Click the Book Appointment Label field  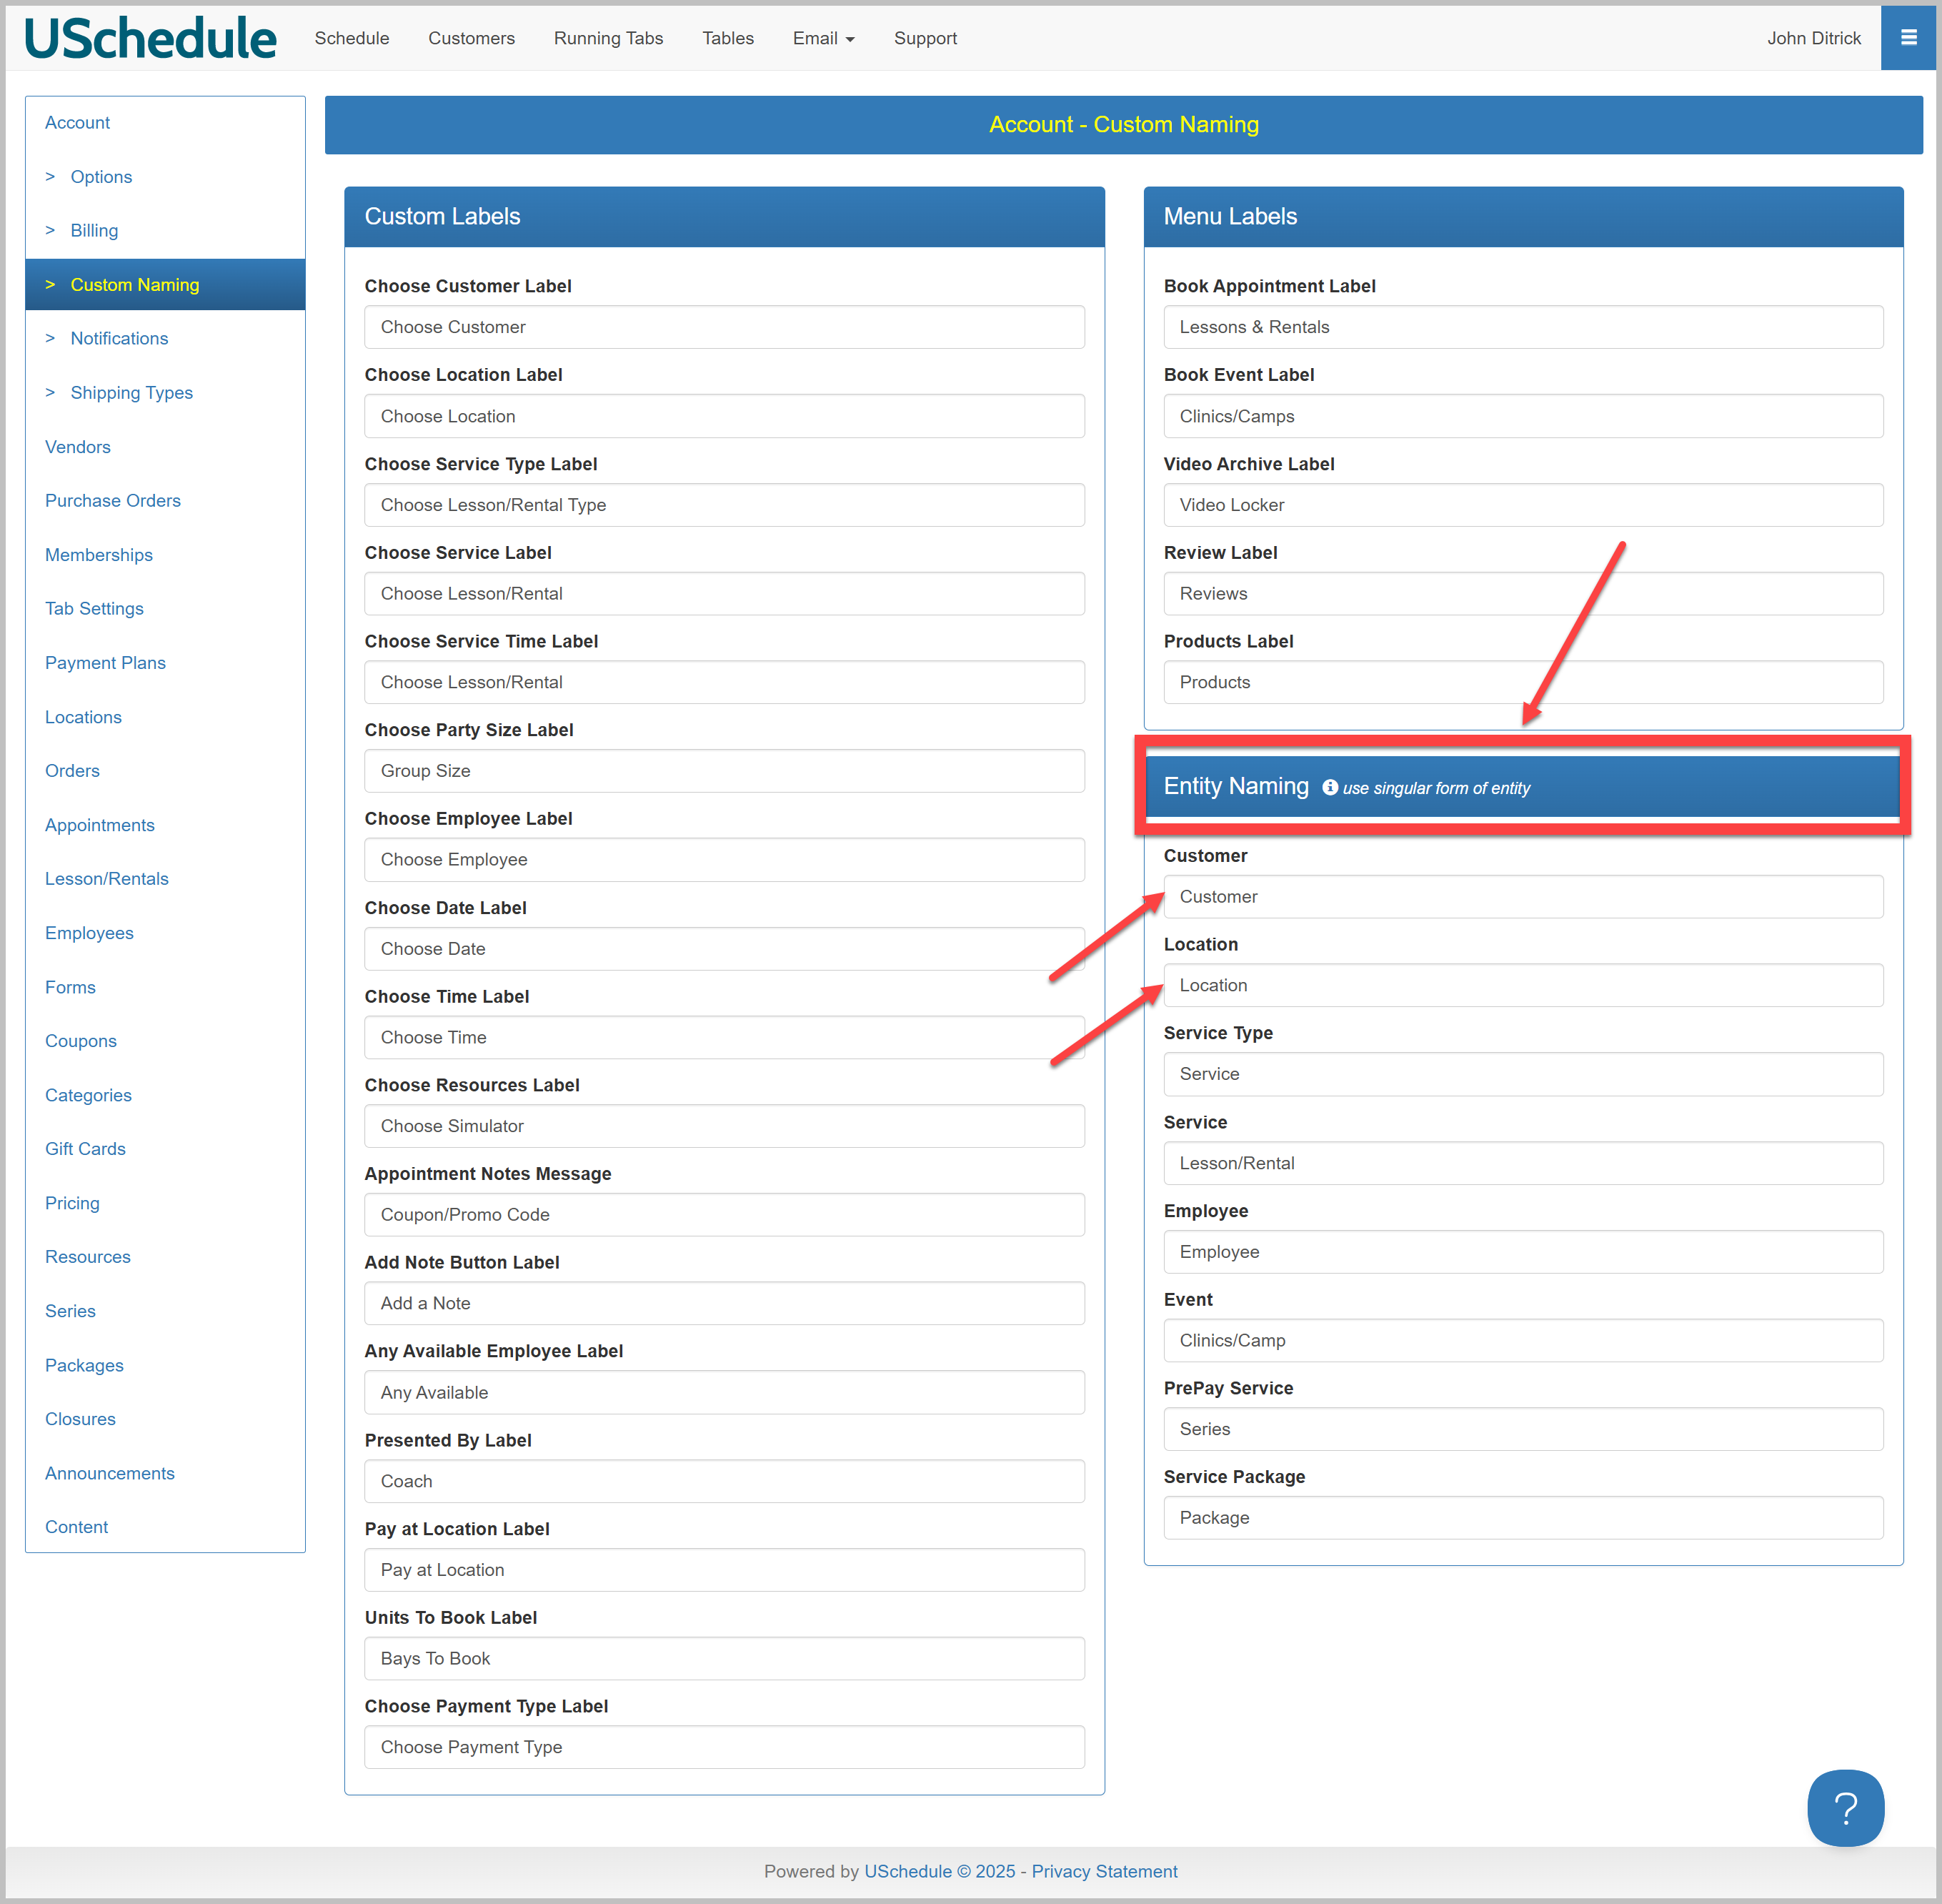click(1522, 327)
